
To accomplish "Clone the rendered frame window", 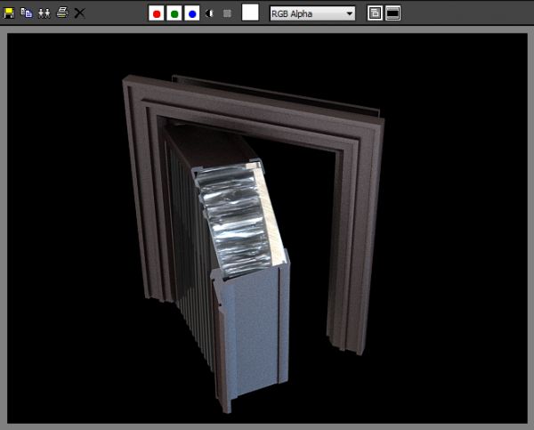I will pos(43,13).
